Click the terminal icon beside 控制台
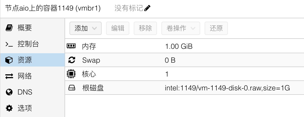Viewport: 304px width, 117px height. (x=9, y=44)
